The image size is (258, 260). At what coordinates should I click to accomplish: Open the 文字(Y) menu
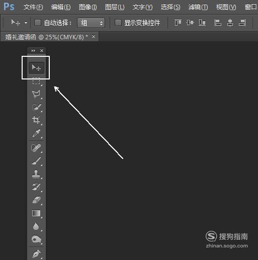[143, 7]
